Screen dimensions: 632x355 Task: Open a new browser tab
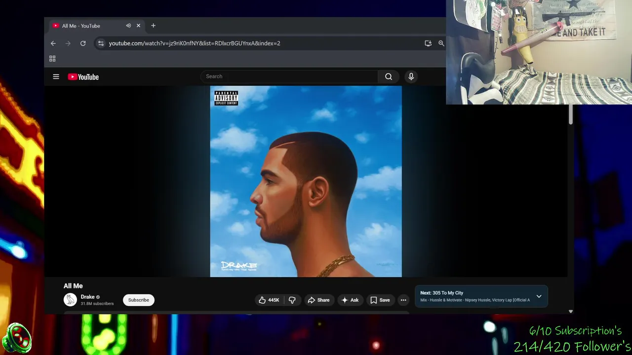153,26
